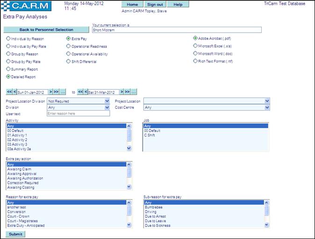Open the Division dropdown
The image size is (315, 239).
pos(107,107)
